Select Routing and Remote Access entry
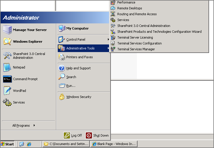214x148 pixels. [x=159, y=14]
